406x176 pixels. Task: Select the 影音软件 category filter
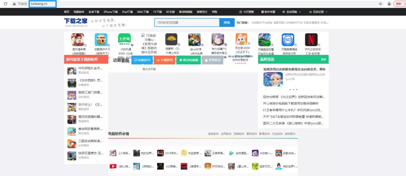264,134
